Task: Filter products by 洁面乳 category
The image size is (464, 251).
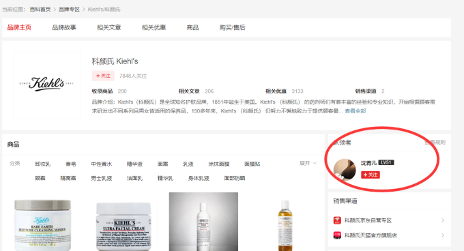Action: (134, 178)
